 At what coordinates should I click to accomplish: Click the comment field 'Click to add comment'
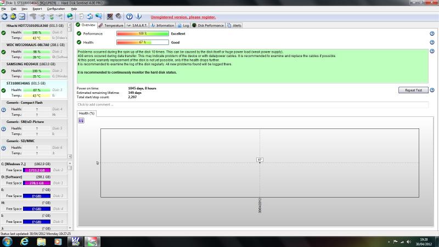252,105
